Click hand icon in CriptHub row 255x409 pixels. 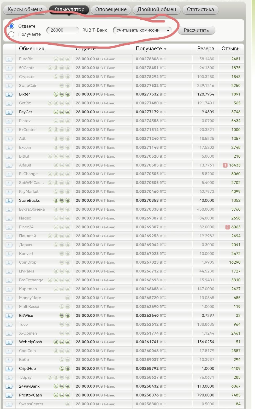(68, 369)
